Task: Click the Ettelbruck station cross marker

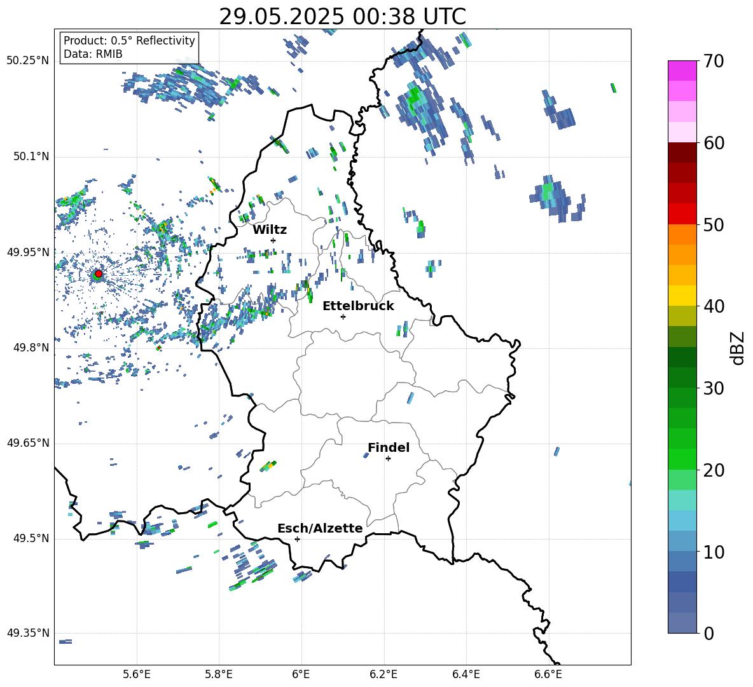Action: pyautogui.click(x=343, y=316)
